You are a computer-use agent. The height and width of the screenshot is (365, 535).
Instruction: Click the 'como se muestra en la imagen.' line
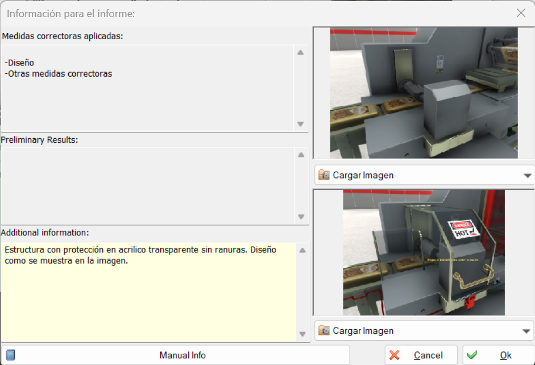coord(66,260)
